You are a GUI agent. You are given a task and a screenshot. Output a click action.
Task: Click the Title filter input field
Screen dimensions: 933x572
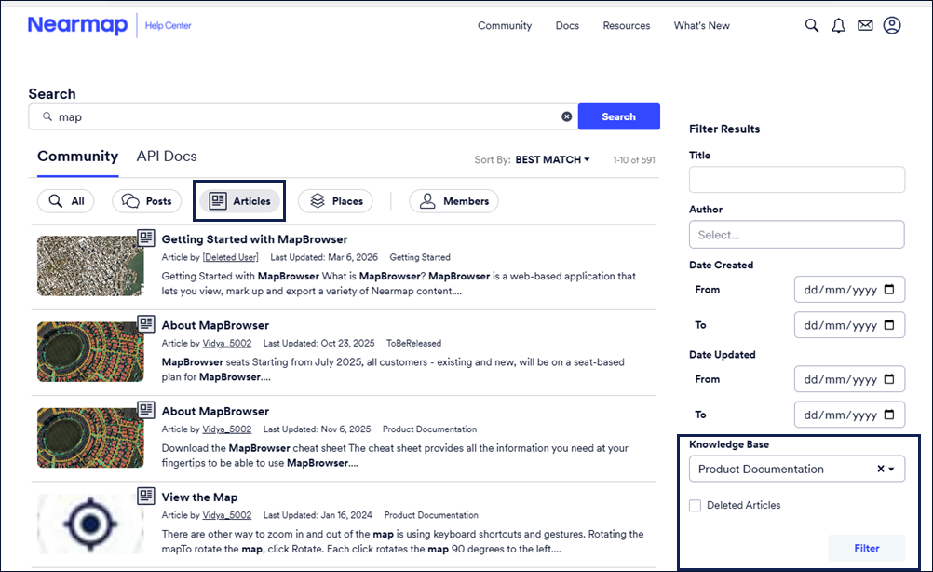click(x=797, y=179)
